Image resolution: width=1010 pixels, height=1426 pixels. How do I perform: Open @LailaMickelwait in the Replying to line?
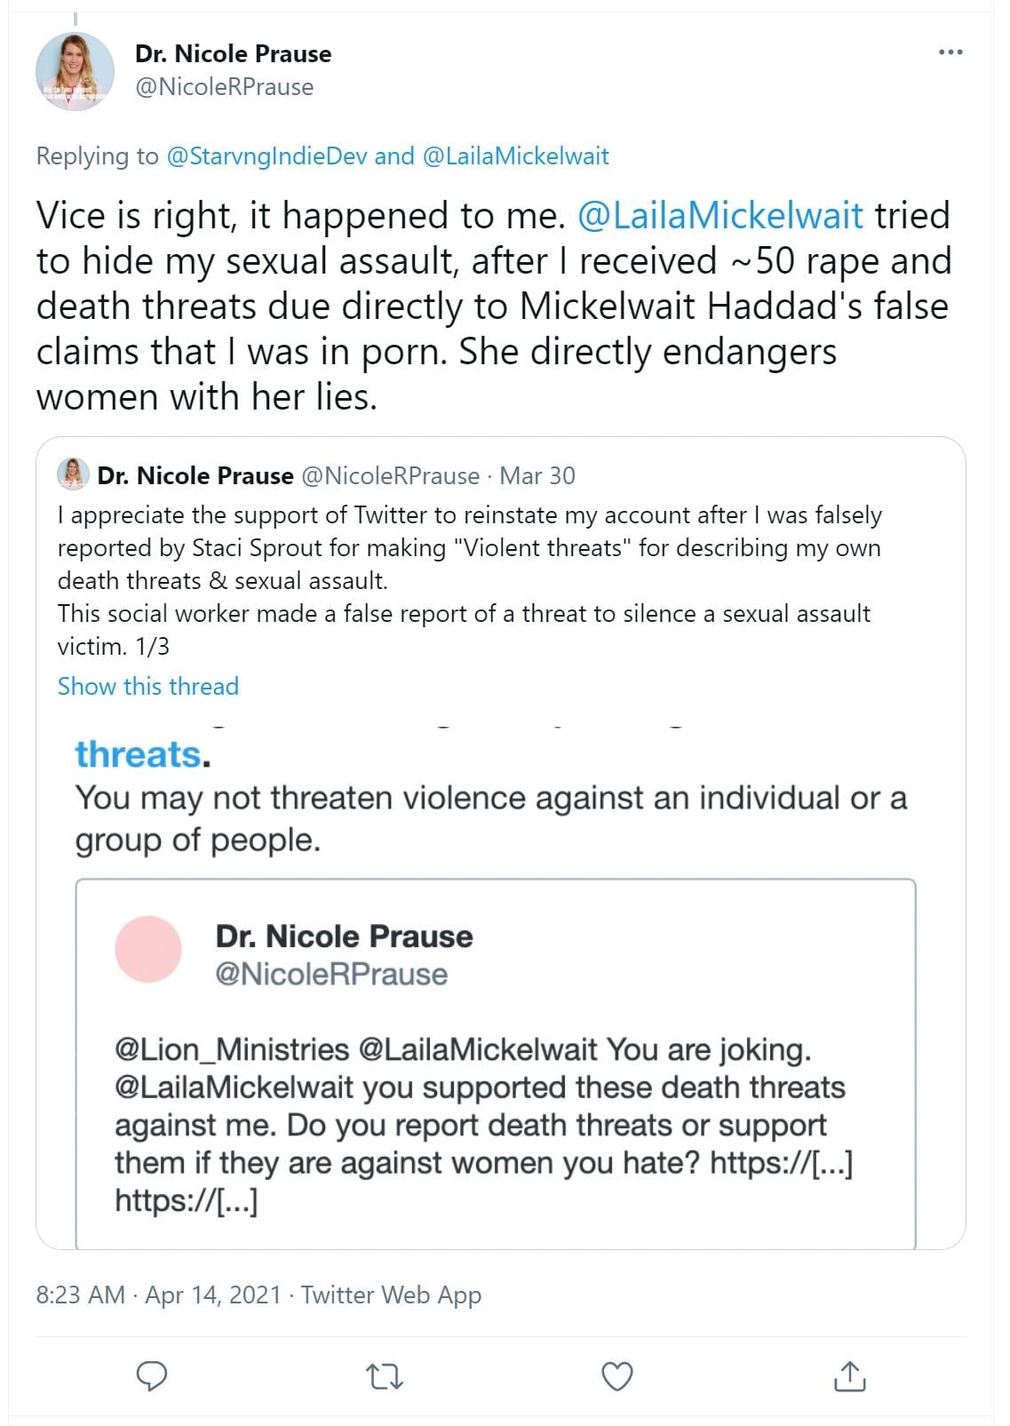(x=516, y=156)
